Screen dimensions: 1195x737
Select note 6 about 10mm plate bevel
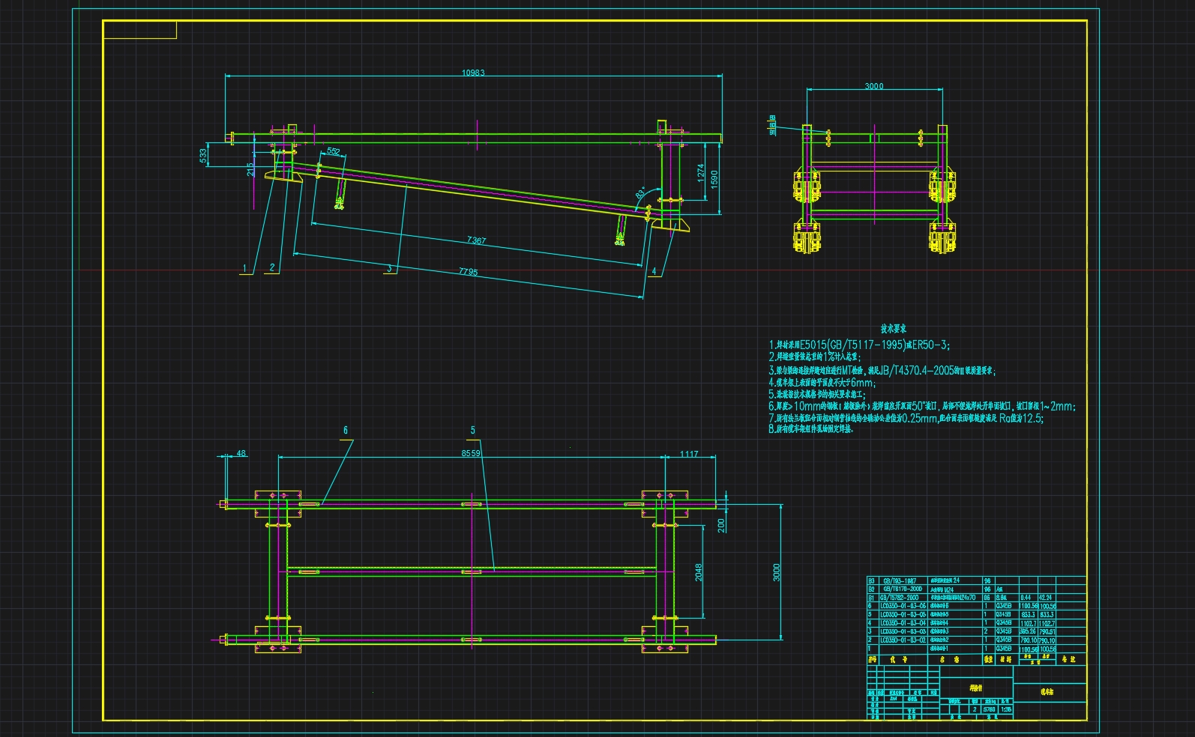922,407
